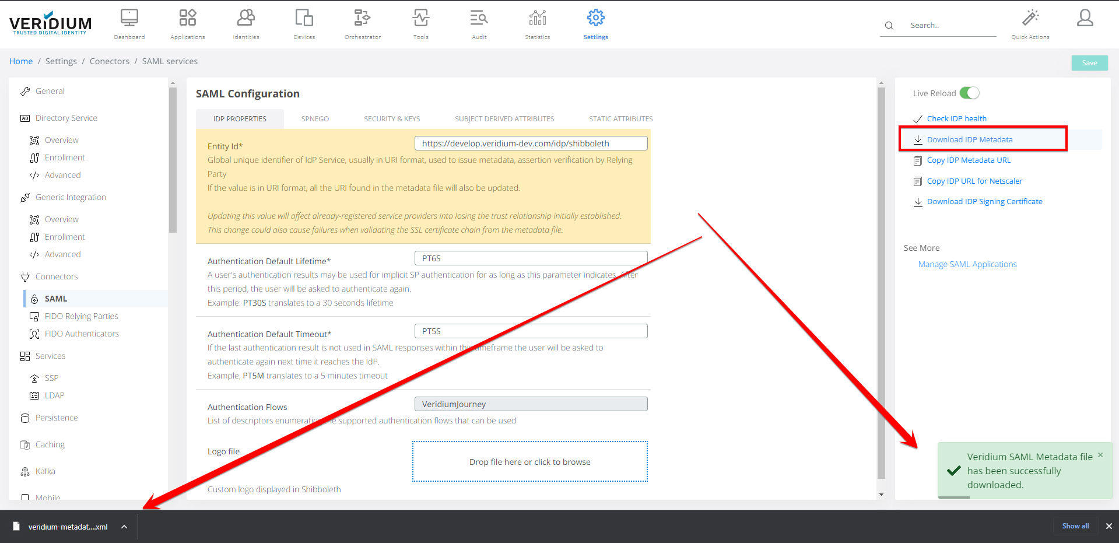Open the Identities icon in top navigation

pos(245,19)
